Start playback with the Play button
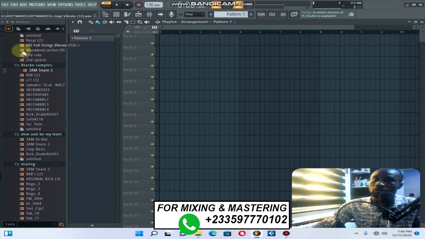The height and width of the screenshot is (239, 425). 117,5
